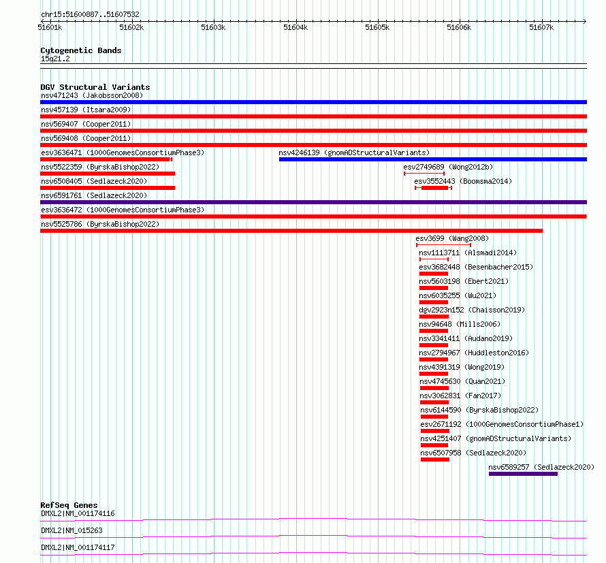Select the purple nsv6591761 variant bar
The height and width of the screenshot is (563, 606).
click(313, 202)
